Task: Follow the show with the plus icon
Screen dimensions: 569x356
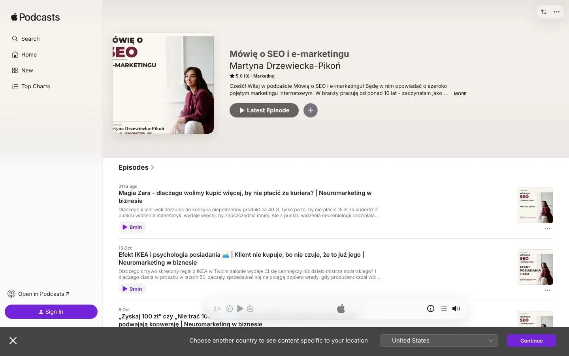Action: [311, 110]
